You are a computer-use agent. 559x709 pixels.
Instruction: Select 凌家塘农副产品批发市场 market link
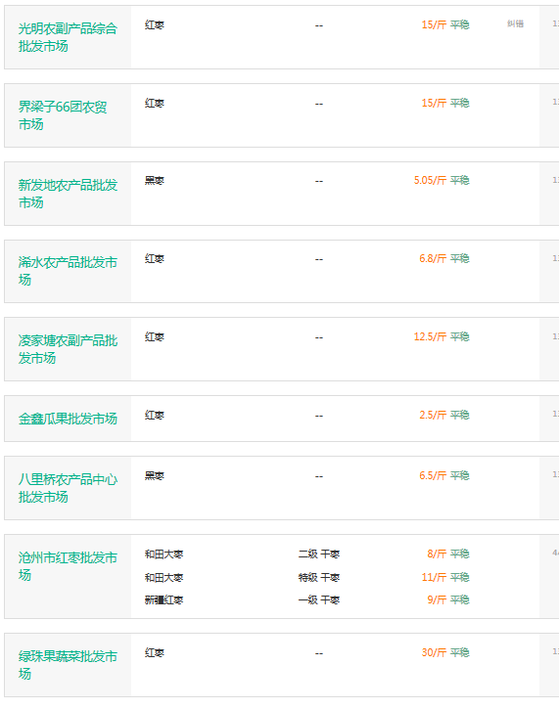(x=68, y=349)
